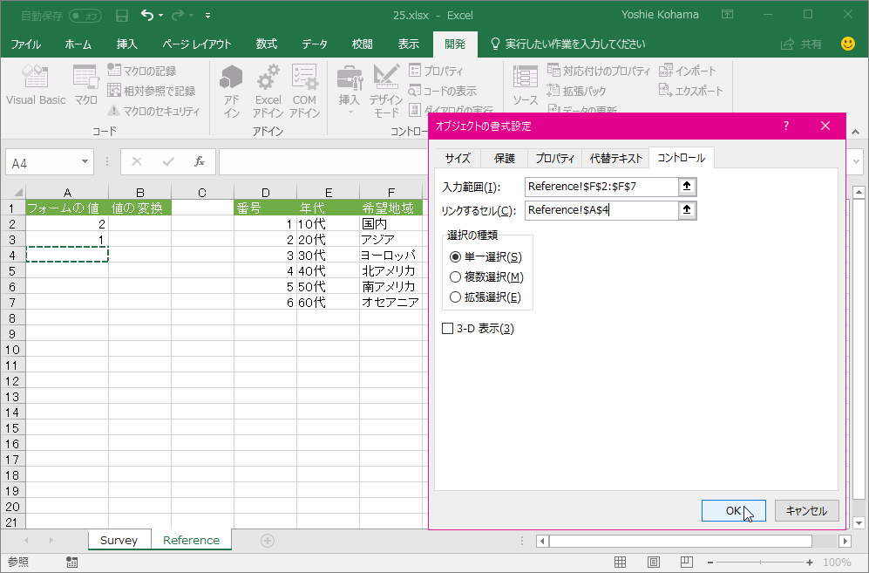Click the insert function fx icon
The height and width of the screenshot is (573, 869).
[200, 162]
